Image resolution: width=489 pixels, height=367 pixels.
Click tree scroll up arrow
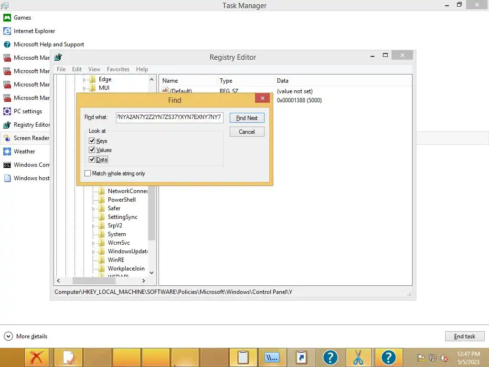(151, 79)
